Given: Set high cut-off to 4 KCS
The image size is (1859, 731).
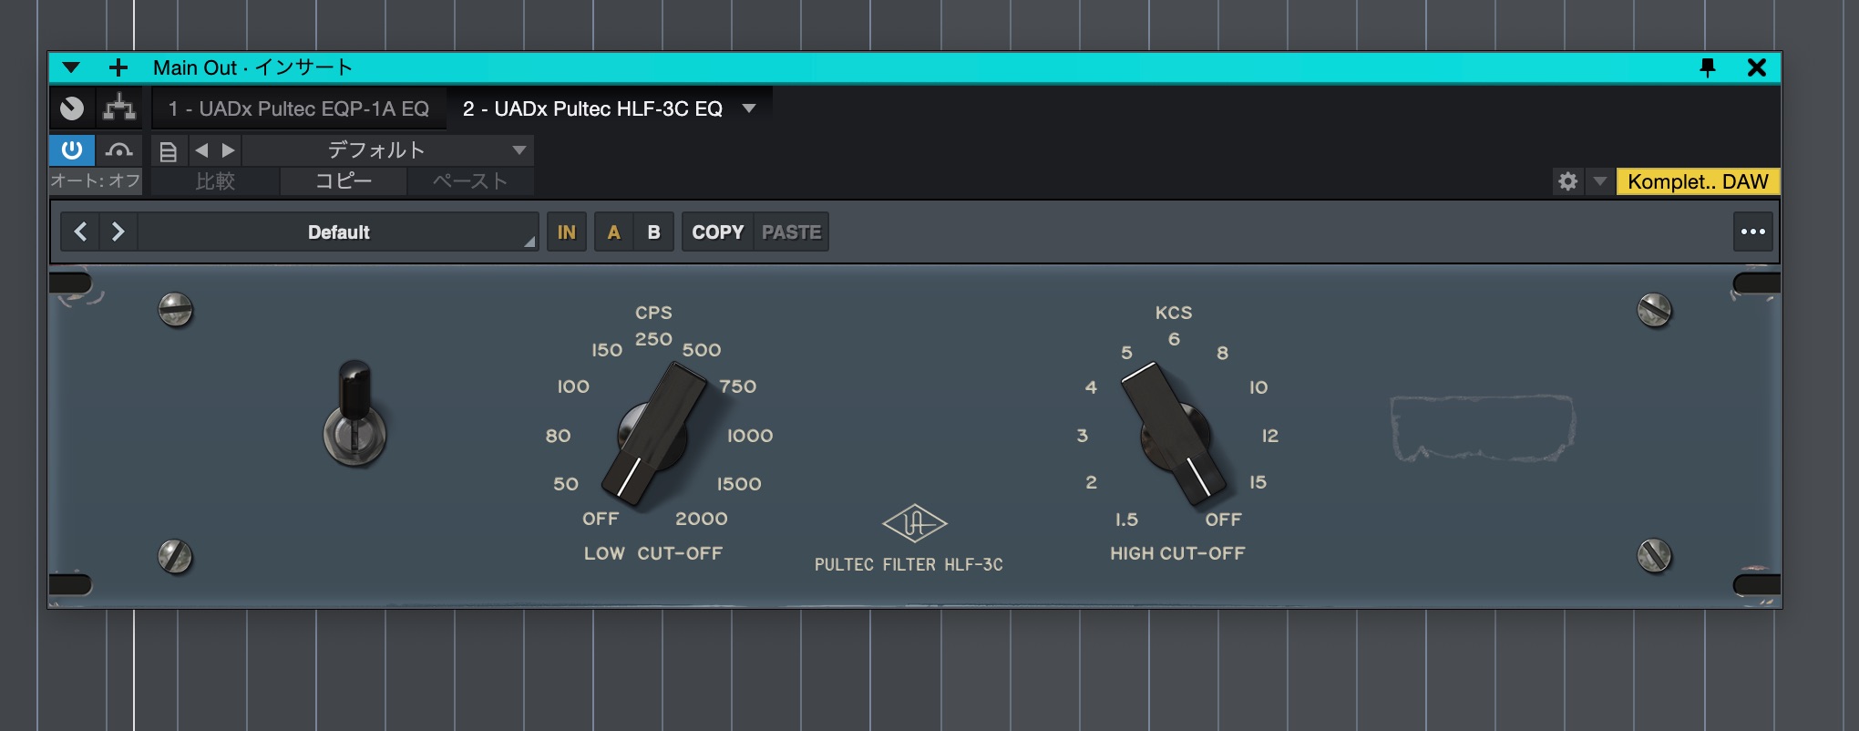Looking at the screenshot, I should [x=1091, y=387].
